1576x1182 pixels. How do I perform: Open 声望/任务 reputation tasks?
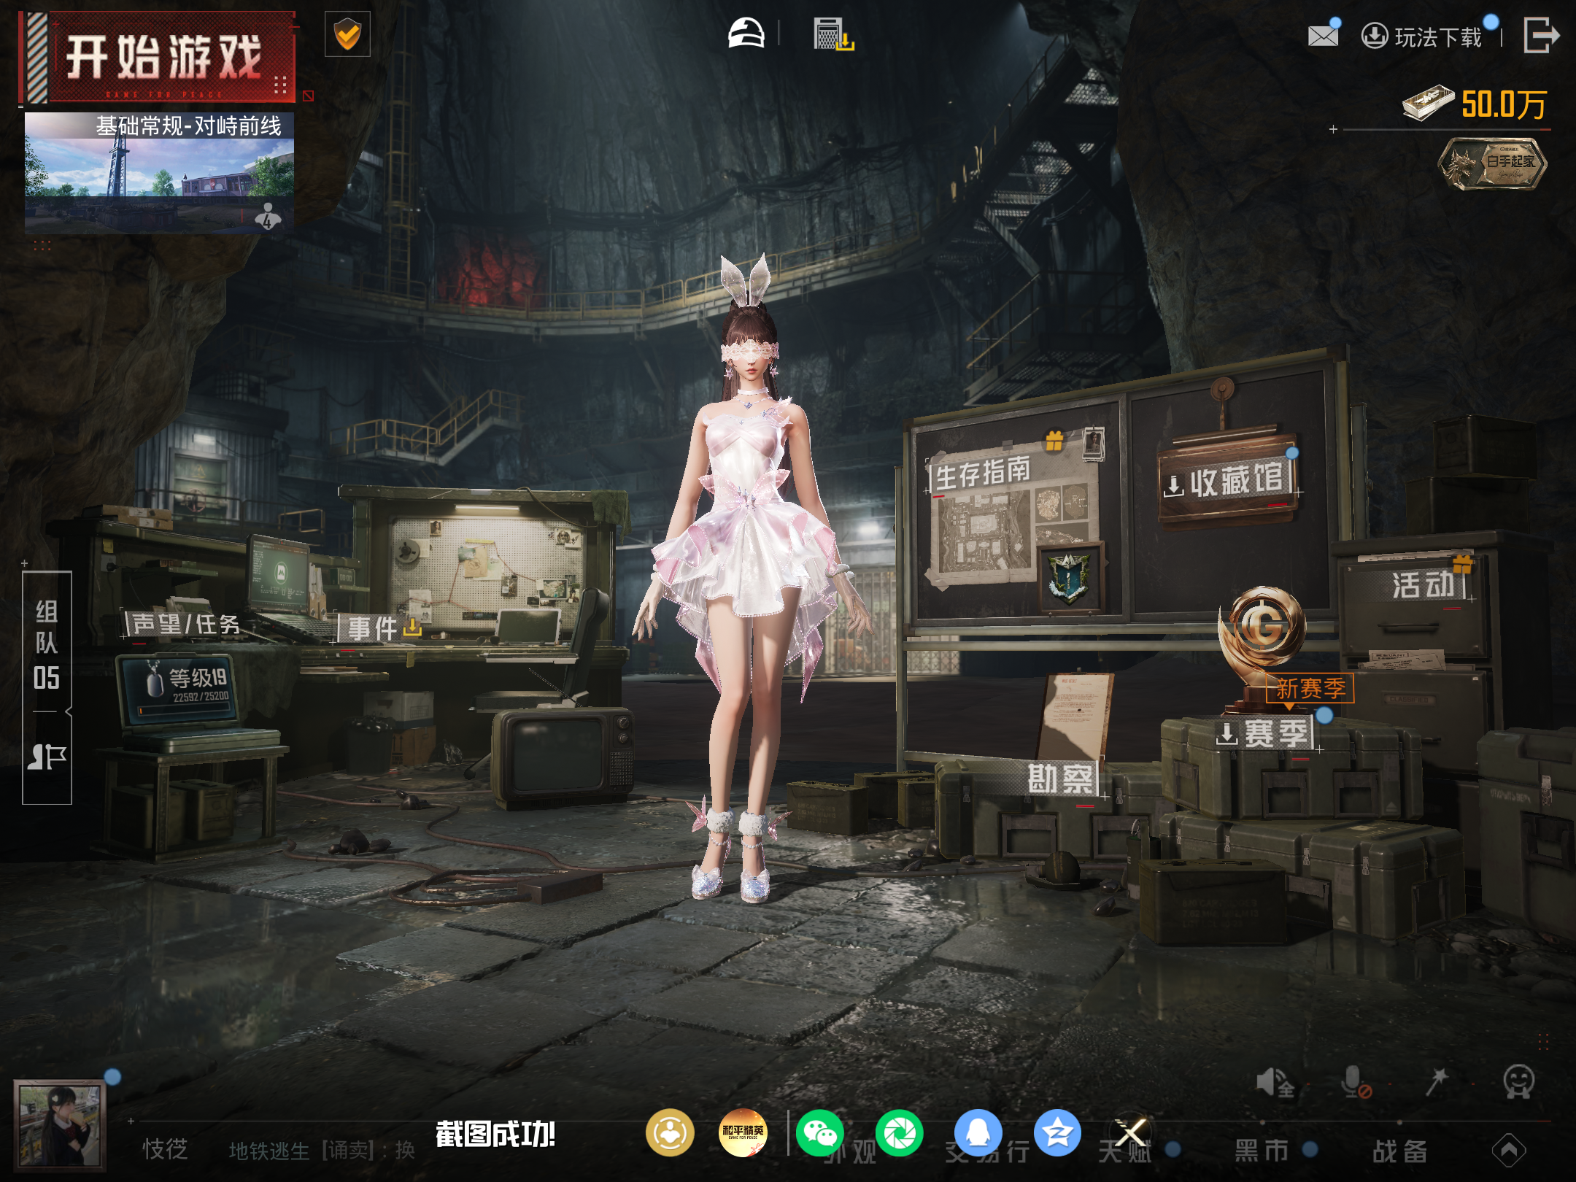(x=184, y=625)
